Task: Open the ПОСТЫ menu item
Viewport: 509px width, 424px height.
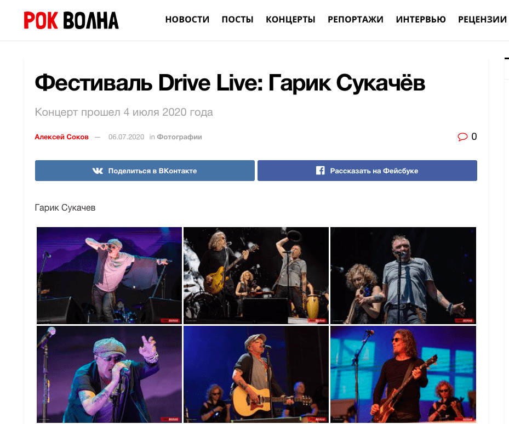Action: click(237, 20)
